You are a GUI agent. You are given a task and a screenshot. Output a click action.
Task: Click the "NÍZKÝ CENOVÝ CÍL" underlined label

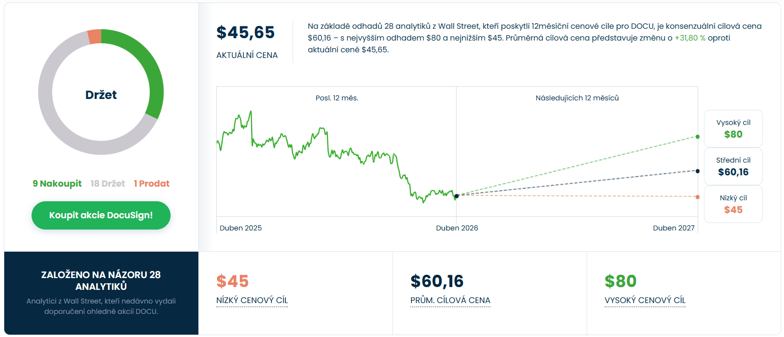point(252,300)
